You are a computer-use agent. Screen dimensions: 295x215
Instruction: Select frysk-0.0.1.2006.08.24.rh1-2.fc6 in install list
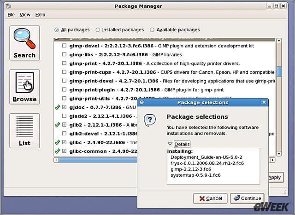[207, 163]
